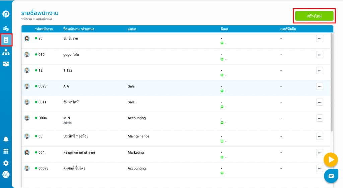Open the account avatar at sidebar bottom

(6, 174)
